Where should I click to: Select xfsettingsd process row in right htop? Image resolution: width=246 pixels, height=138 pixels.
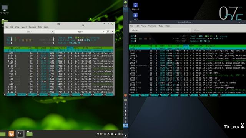click(187, 80)
